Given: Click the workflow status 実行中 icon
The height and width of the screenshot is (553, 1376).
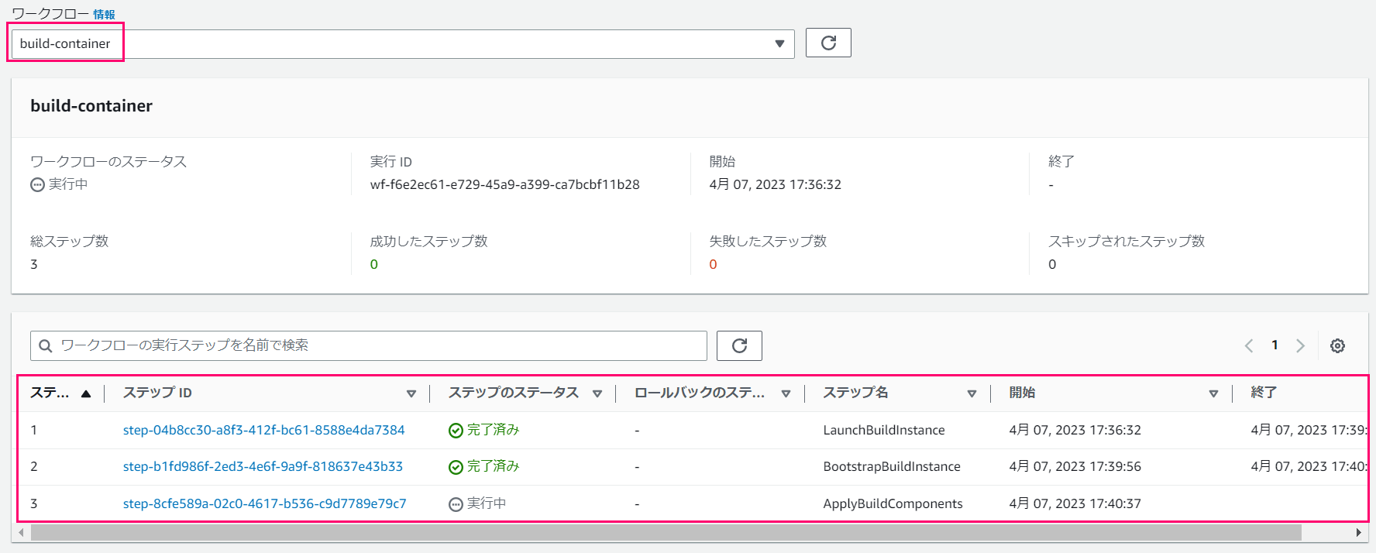Looking at the screenshot, I should coord(37,184).
